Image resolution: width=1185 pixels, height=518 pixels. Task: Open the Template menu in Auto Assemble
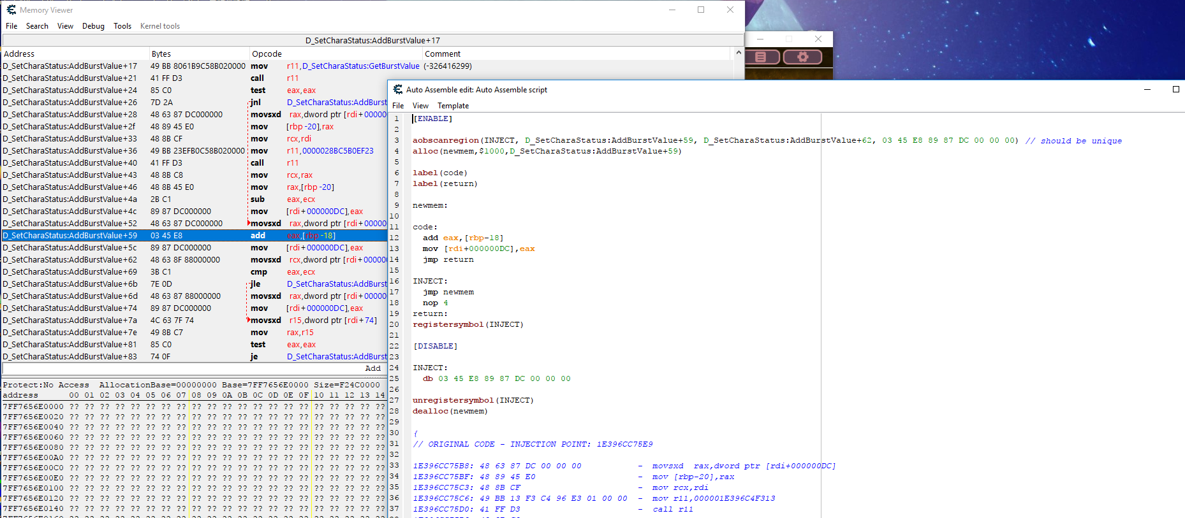point(453,106)
